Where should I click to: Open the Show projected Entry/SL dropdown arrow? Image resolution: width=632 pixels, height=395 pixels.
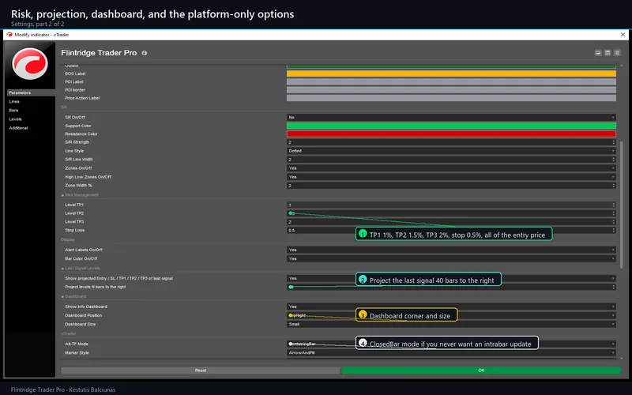(x=613, y=279)
